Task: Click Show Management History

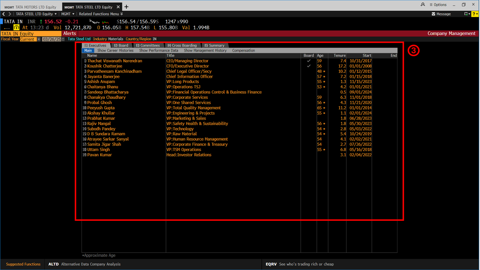Action: pyautogui.click(x=205, y=50)
